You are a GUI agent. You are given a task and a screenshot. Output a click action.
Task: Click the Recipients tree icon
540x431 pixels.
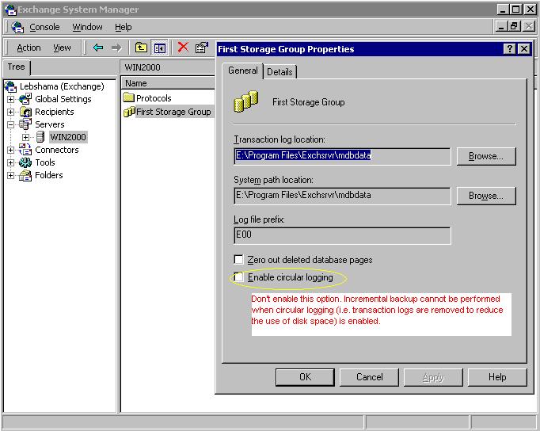pos(25,112)
